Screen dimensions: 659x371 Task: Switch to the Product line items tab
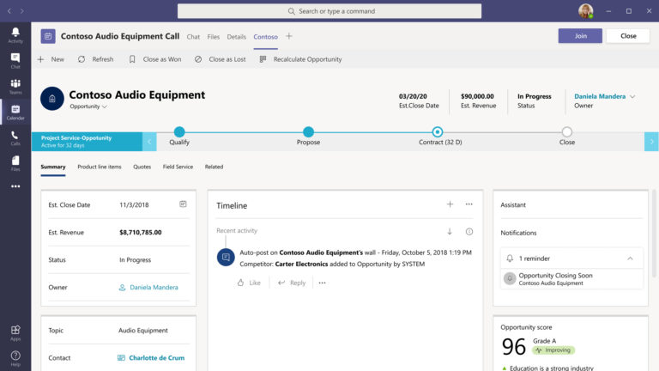pos(100,167)
